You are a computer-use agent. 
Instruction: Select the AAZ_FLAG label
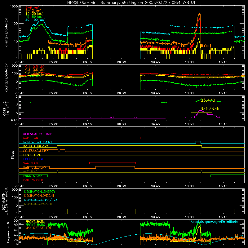click(x=30, y=171)
